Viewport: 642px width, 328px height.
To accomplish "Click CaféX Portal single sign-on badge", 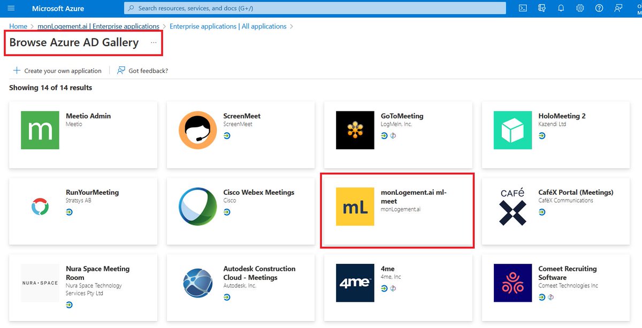I will [x=541, y=212].
